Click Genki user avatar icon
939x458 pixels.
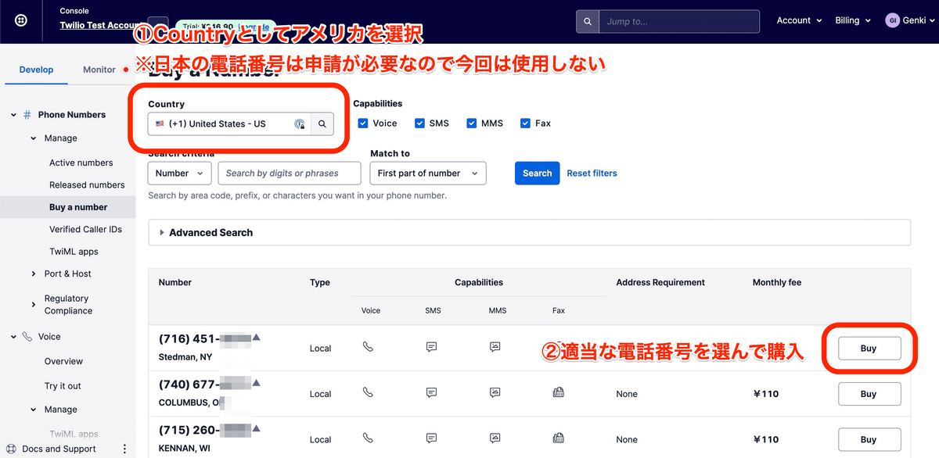tap(892, 21)
